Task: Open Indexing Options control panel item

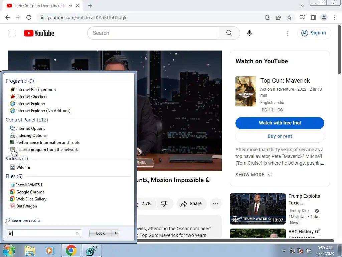Action: [31, 135]
